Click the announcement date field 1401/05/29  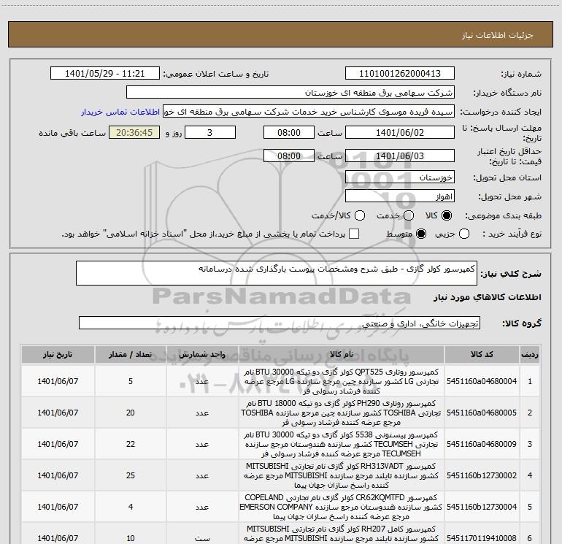(x=104, y=74)
